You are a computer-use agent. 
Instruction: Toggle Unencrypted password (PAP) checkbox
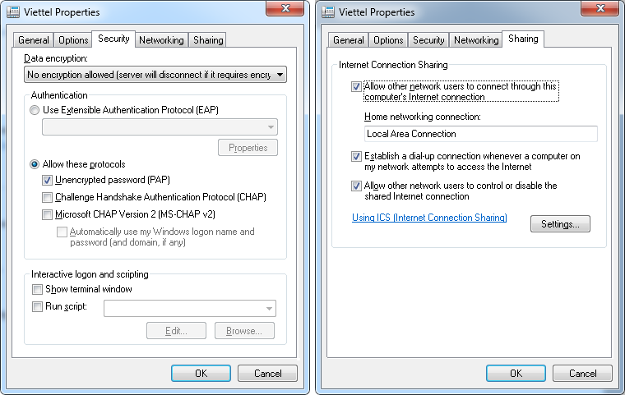(47, 181)
